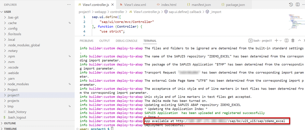
Task: Expand the .bas-git folder
Action: pos(37,17)
